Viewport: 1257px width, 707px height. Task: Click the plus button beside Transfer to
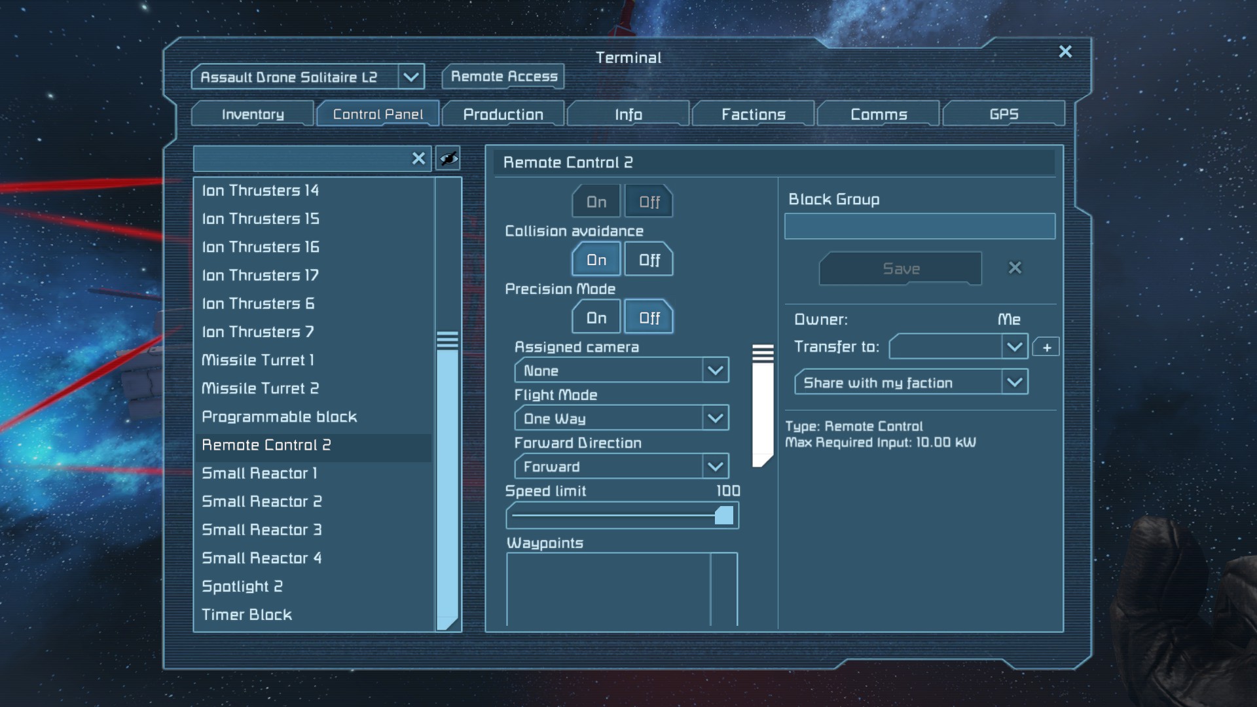[x=1046, y=348]
